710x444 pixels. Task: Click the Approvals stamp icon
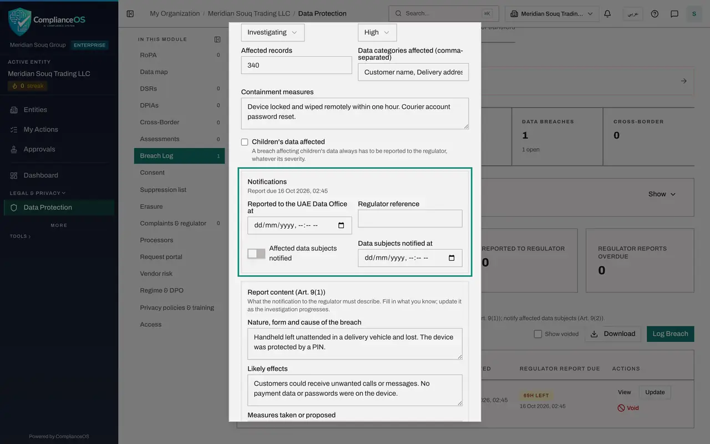point(14,149)
